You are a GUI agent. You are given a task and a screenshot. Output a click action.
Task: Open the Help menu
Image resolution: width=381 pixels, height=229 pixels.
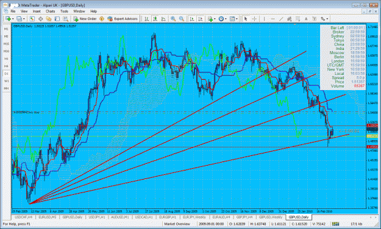click(x=93, y=11)
